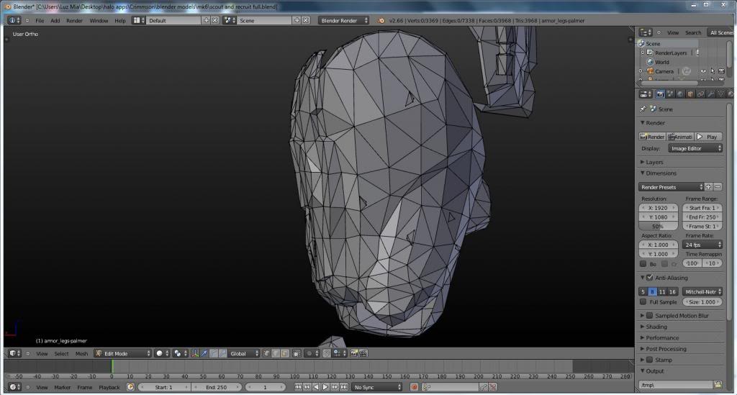Click the Play rendered animation button
Viewport: 737px width, 395px height.
(x=708, y=137)
